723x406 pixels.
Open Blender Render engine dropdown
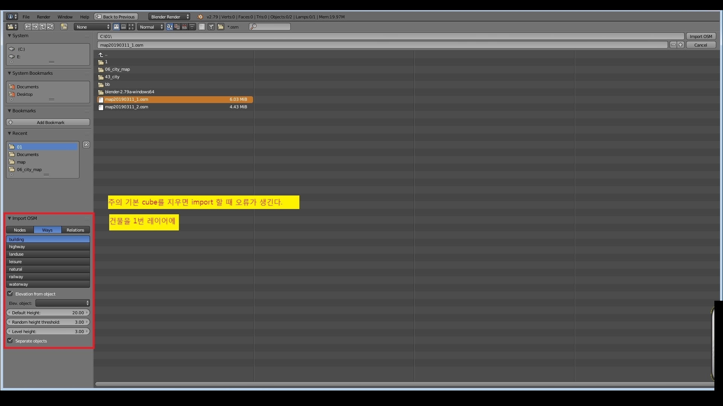point(169,17)
